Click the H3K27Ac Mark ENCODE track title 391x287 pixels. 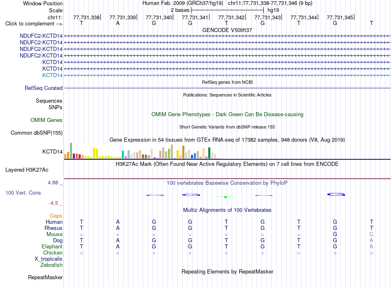pos(227,164)
